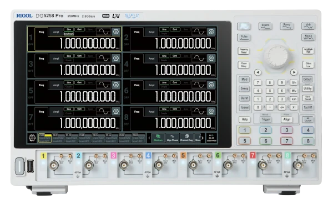Open channel 4 settings gear
333x205 pixels.
click(211, 58)
